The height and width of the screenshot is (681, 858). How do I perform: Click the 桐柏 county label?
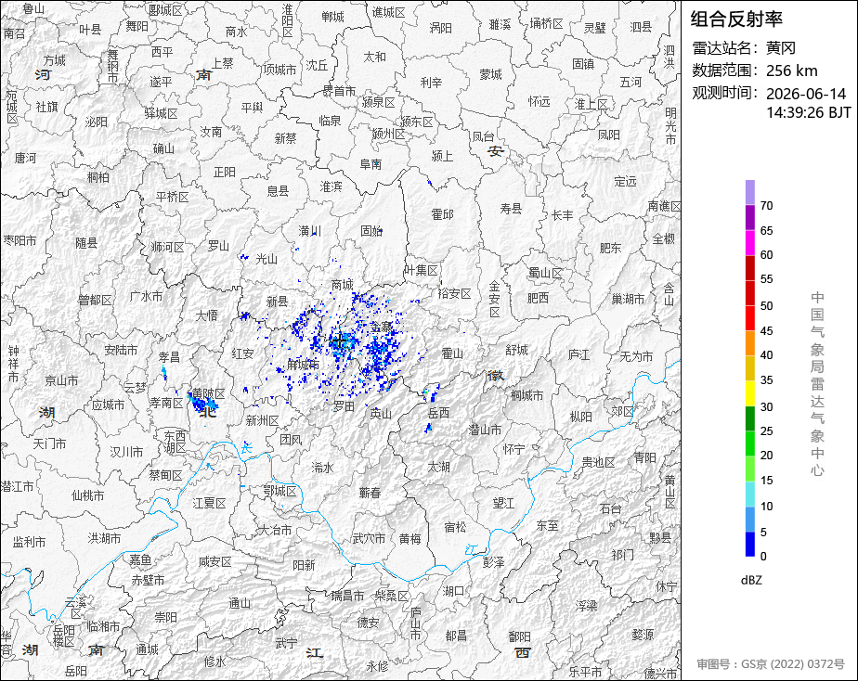point(97,176)
